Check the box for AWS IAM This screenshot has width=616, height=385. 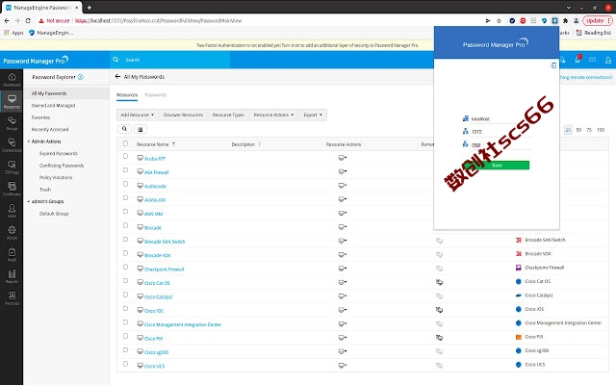tap(125, 212)
